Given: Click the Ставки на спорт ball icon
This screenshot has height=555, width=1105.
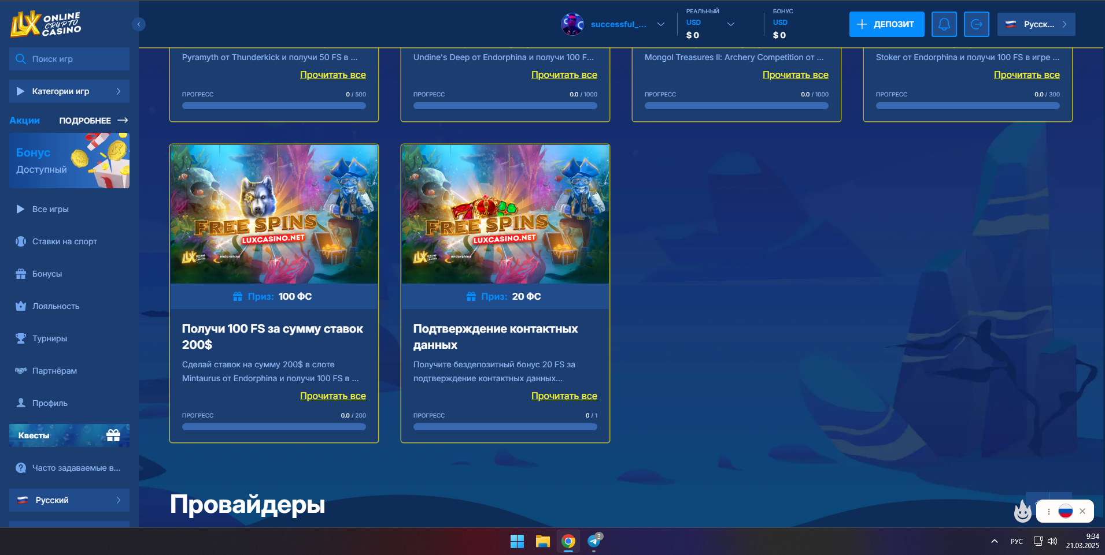Looking at the screenshot, I should [x=21, y=241].
